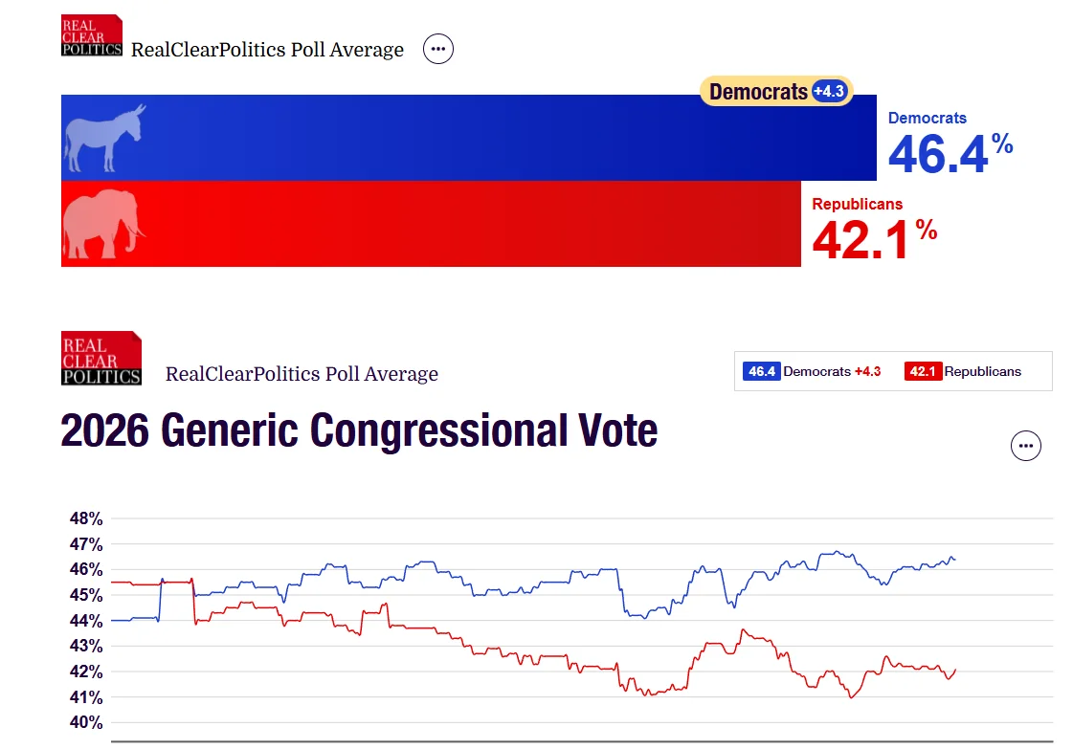The height and width of the screenshot is (749, 1073).
Task: Click the RealClearPolitics logo above the chart title
Action: tap(101, 358)
